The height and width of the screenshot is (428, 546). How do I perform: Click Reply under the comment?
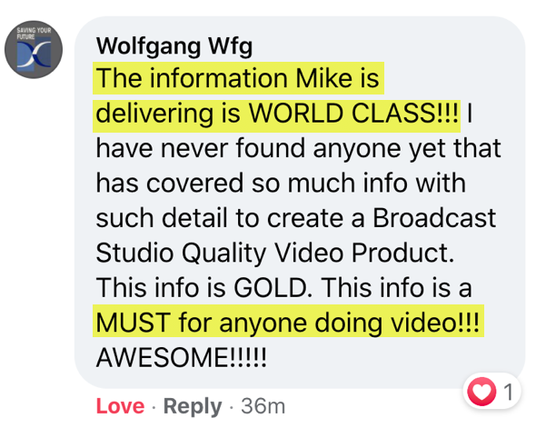[193, 407]
